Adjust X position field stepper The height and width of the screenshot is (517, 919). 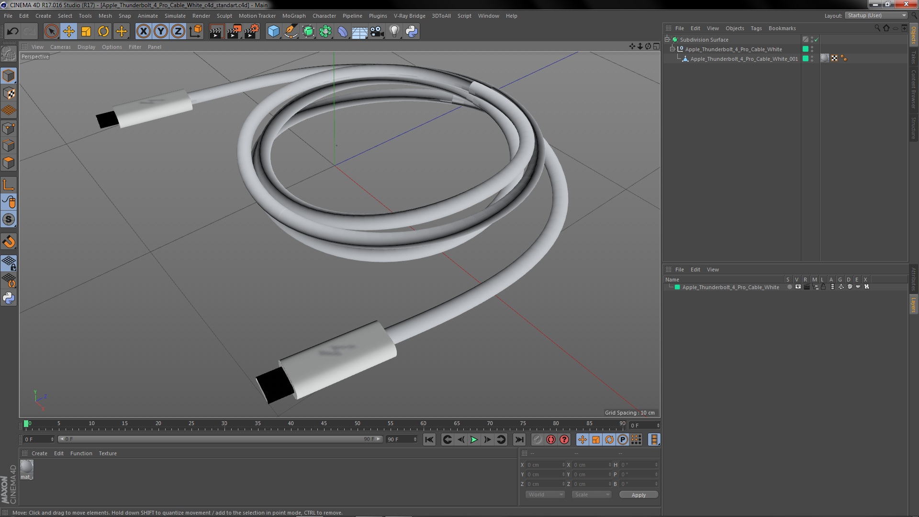(563, 465)
